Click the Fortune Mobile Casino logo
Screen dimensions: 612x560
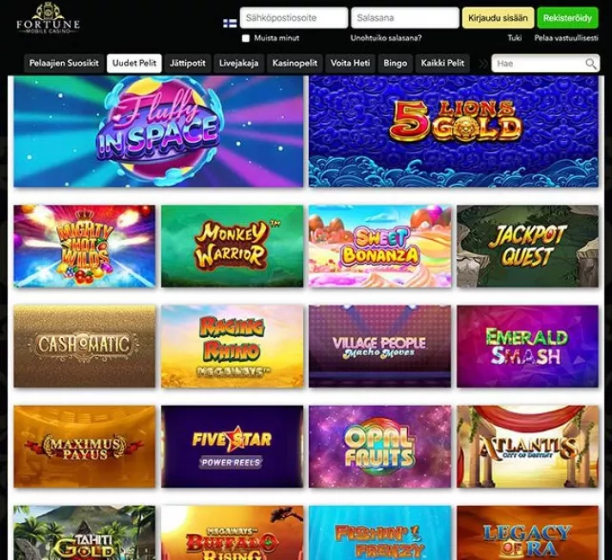48,19
